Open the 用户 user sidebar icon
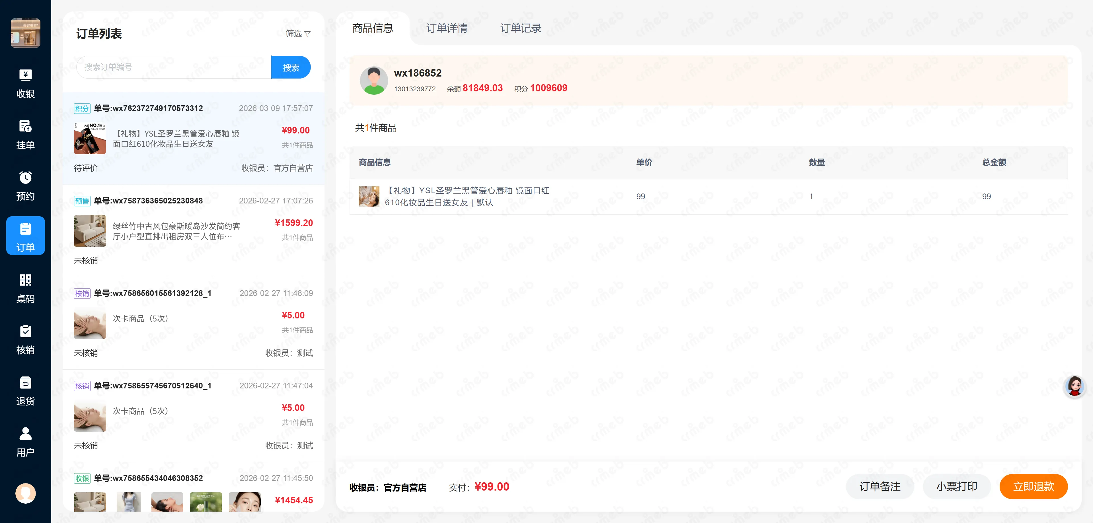Screen dimensions: 1093x523 pos(25,442)
